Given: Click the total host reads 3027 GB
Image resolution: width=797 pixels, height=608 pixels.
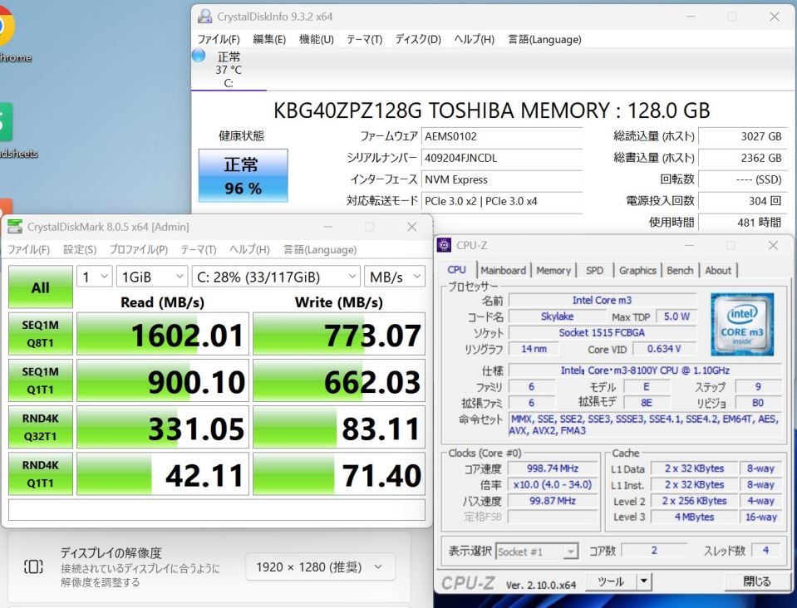Looking at the screenshot, I should tap(742, 136).
